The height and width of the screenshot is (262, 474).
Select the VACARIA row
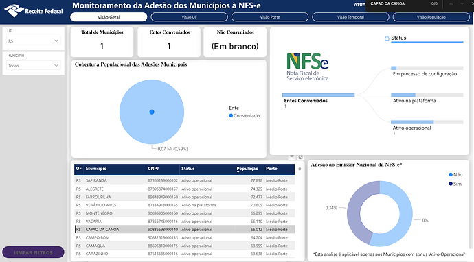(184, 222)
